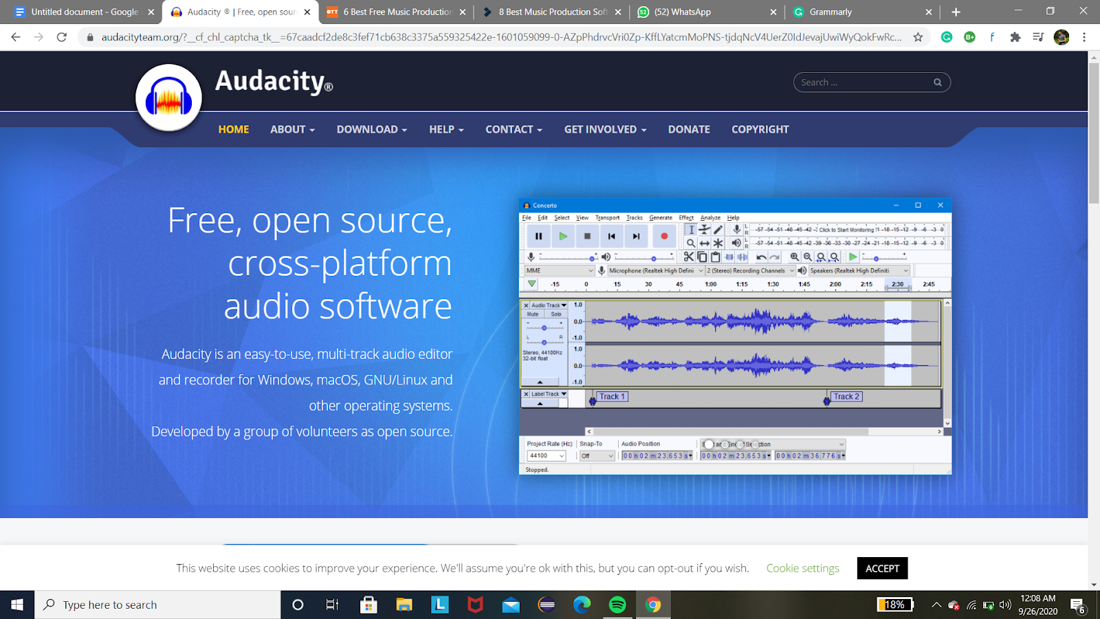
Task: Open the COPYRIGHT page
Action: click(x=760, y=129)
